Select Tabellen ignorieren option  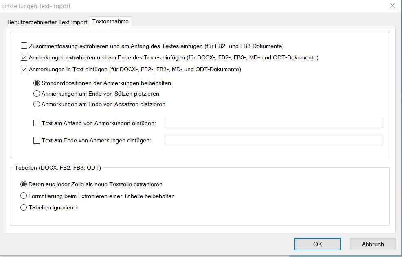[x=24, y=207]
